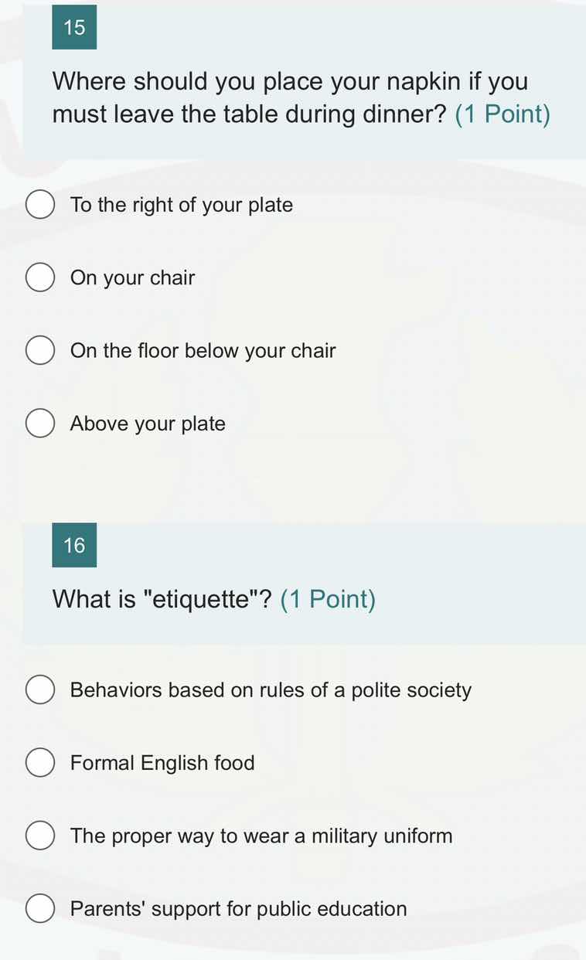Click the question number 15 badge
Image resolution: width=586 pixels, height=960 pixels.
click(74, 27)
